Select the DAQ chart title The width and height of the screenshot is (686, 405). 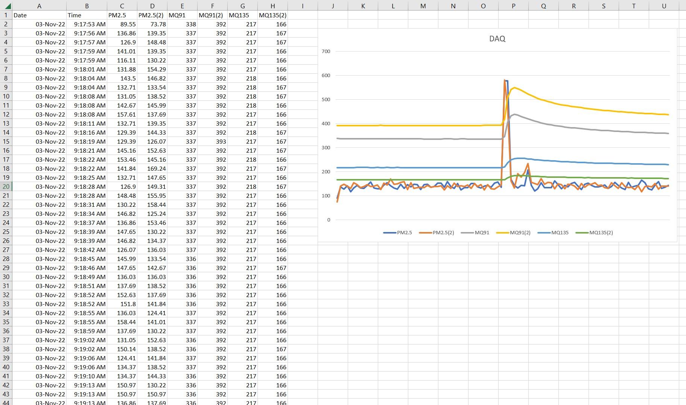[497, 39]
